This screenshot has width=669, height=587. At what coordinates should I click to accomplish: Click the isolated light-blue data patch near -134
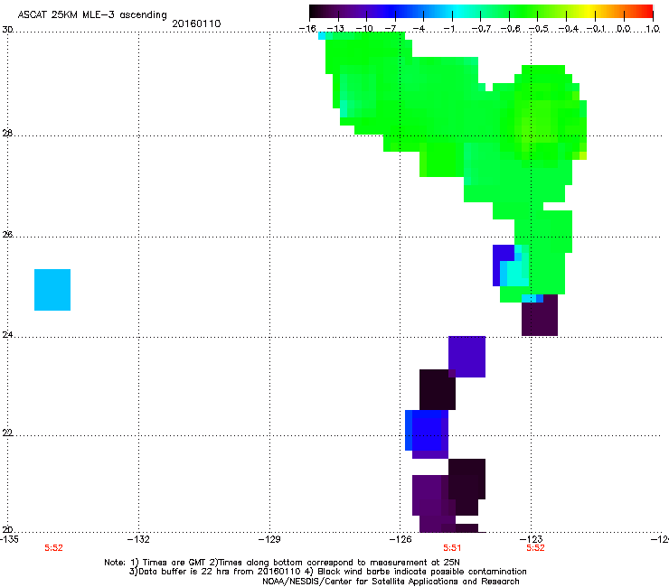(52, 290)
